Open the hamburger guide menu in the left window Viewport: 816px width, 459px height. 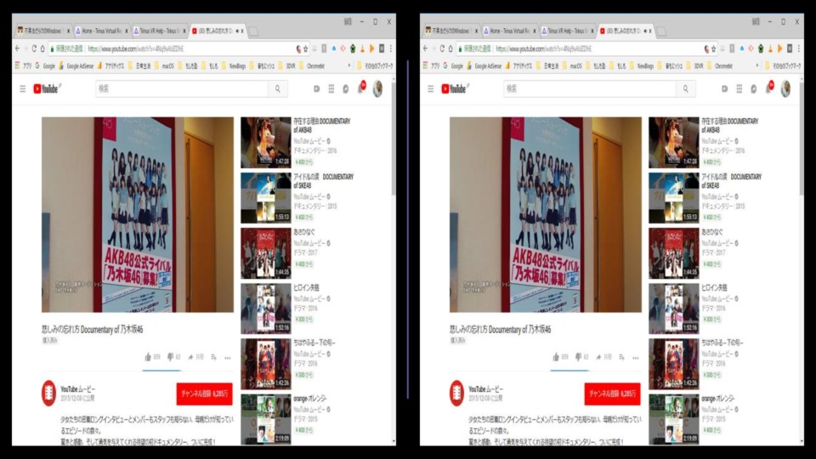coord(22,89)
